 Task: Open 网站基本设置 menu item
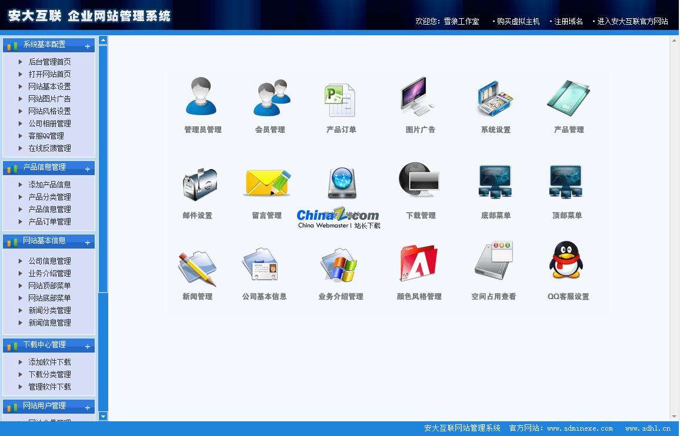[x=49, y=87]
